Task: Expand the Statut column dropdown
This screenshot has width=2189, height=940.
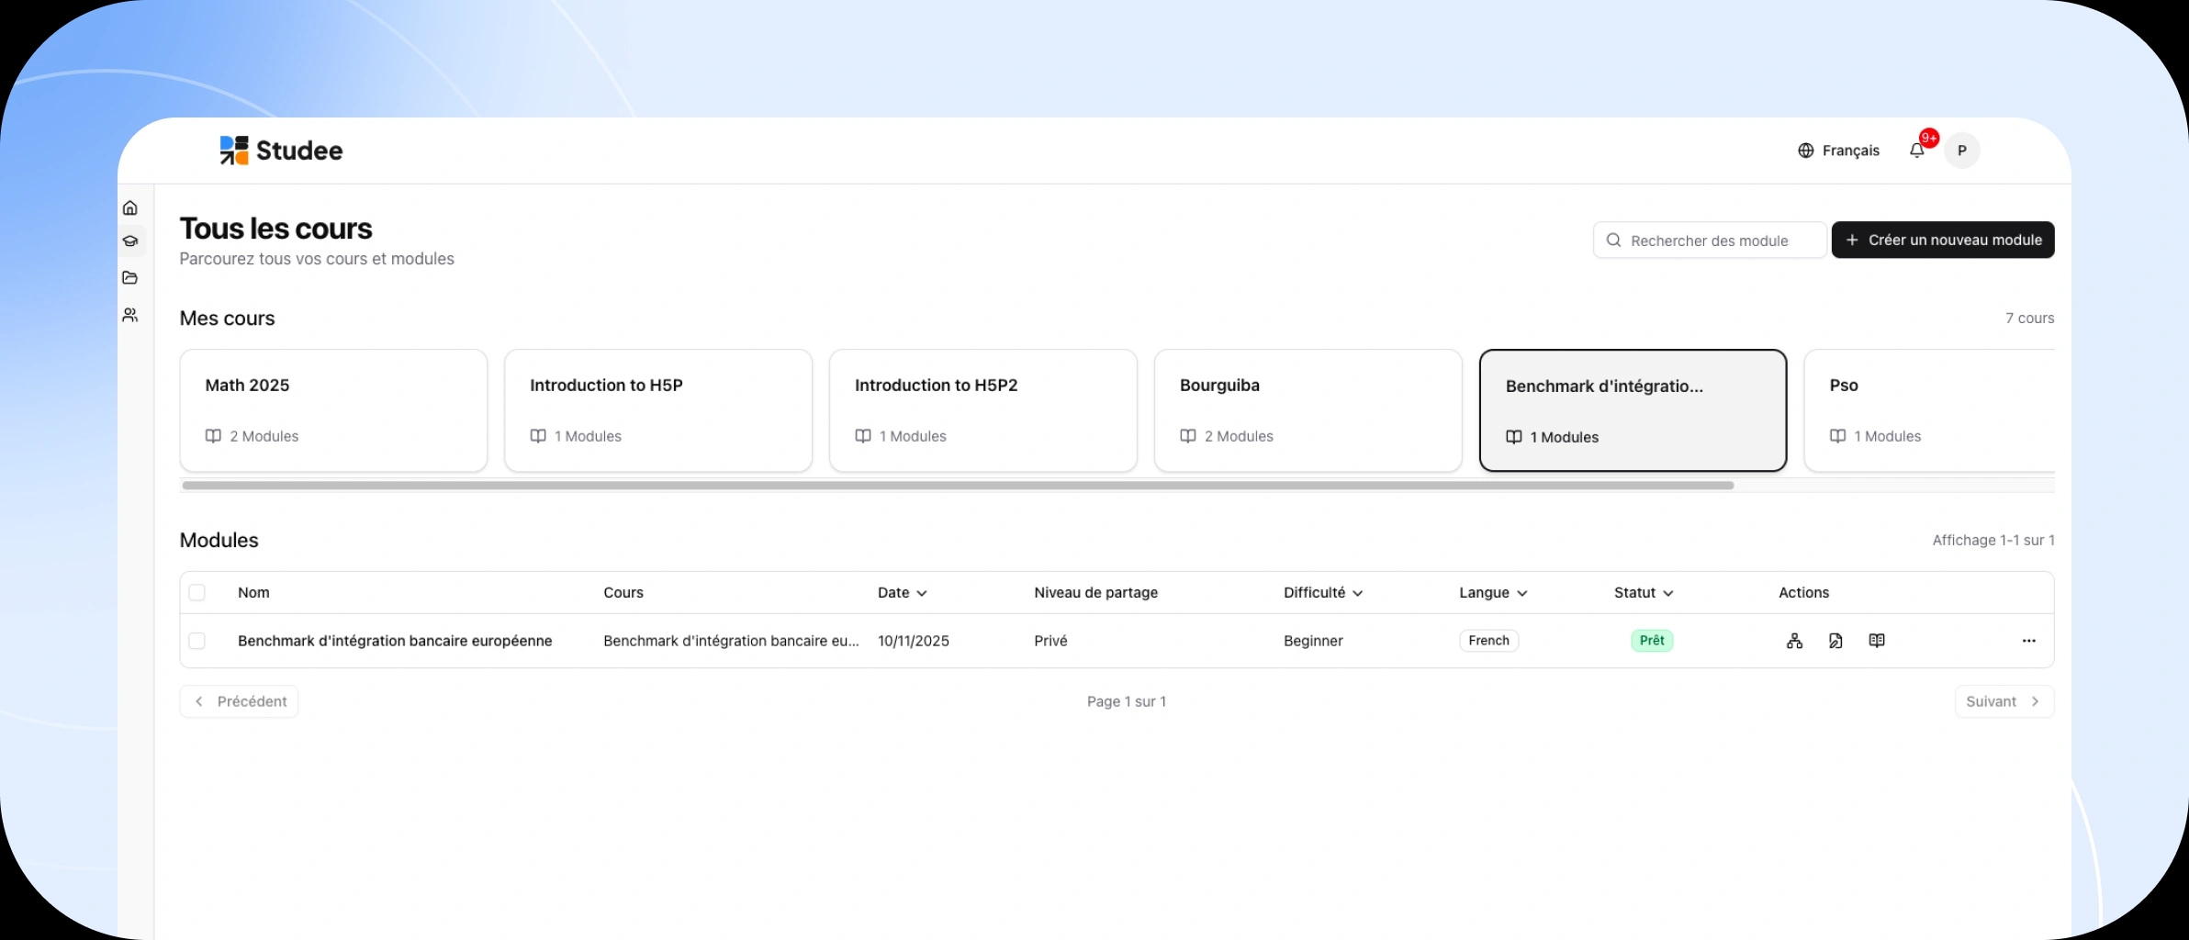Action: tap(1643, 593)
